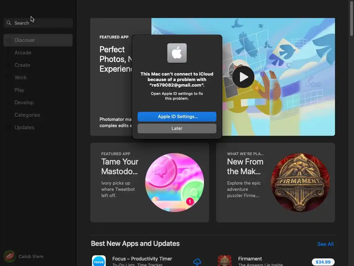This screenshot has width=354, height=266.
Task: Click the page's vertical scrollbar
Action: point(352,18)
